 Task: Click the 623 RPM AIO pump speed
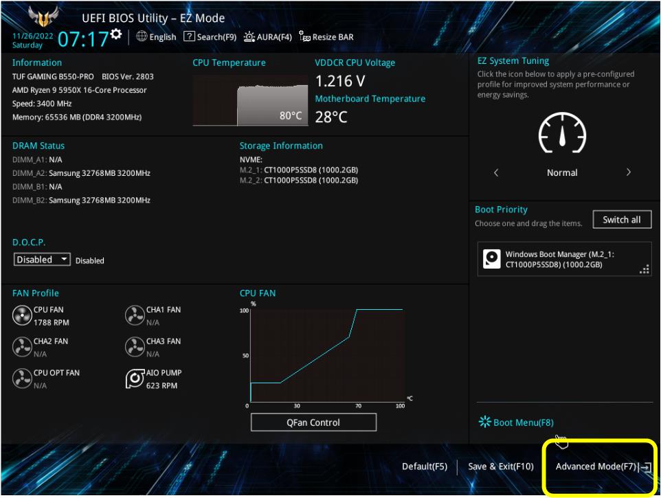coord(161,385)
